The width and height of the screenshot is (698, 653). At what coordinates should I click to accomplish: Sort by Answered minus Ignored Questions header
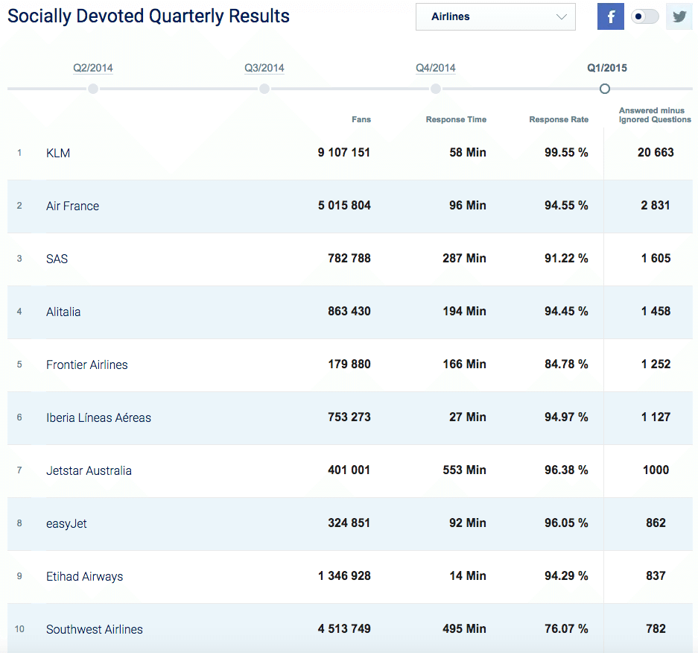[655, 115]
